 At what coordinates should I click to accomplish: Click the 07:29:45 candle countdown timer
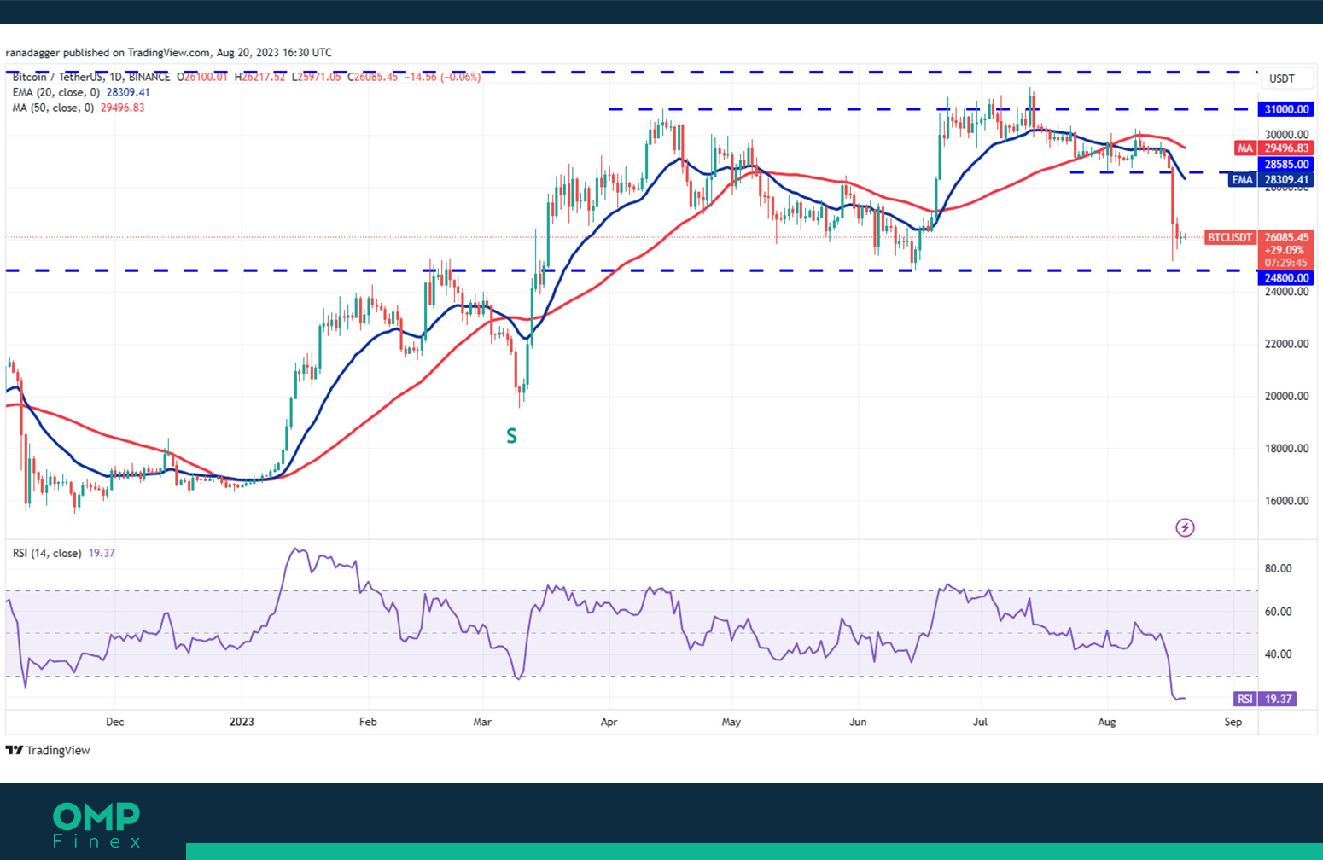click(x=1286, y=263)
